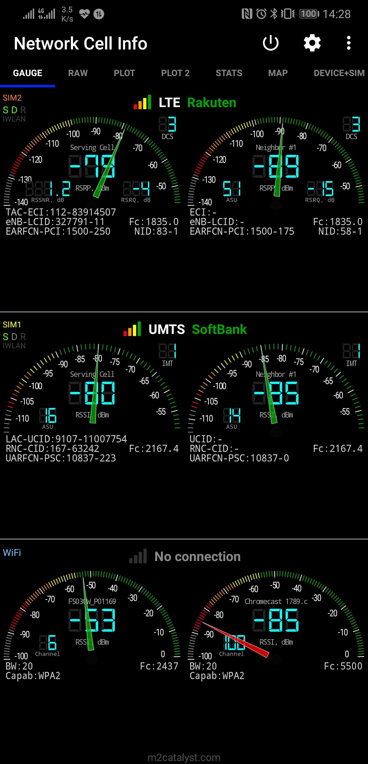368x764 pixels.
Task: Tap the LTE serving RSRQ readout
Action: (136, 191)
